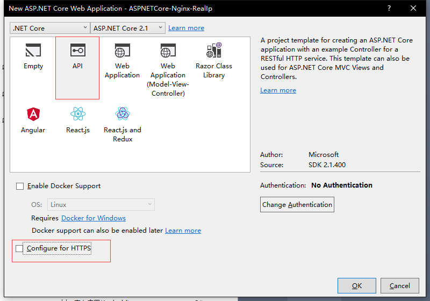The image size is (430, 301).
Task: Tick the Configure for HTTPS checkbox
Action: click(x=20, y=248)
